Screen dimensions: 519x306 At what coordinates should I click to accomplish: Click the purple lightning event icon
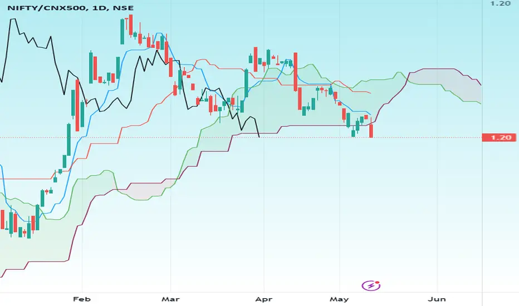(x=371, y=285)
